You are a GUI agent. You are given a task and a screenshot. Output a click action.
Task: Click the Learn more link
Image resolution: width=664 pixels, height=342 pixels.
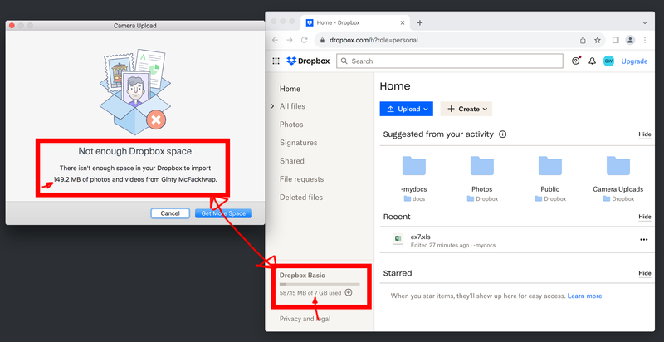click(x=584, y=296)
